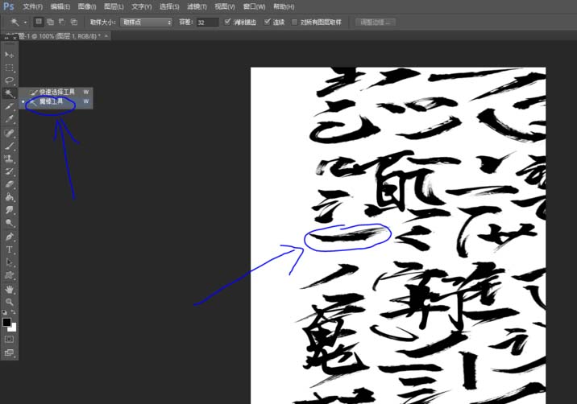Open the 窗口(W) menu
The height and width of the screenshot is (404, 577).
click(254, 6)
